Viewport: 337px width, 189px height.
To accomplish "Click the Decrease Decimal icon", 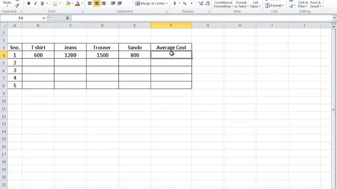I will pyautogui.click(x=207, y=4).
